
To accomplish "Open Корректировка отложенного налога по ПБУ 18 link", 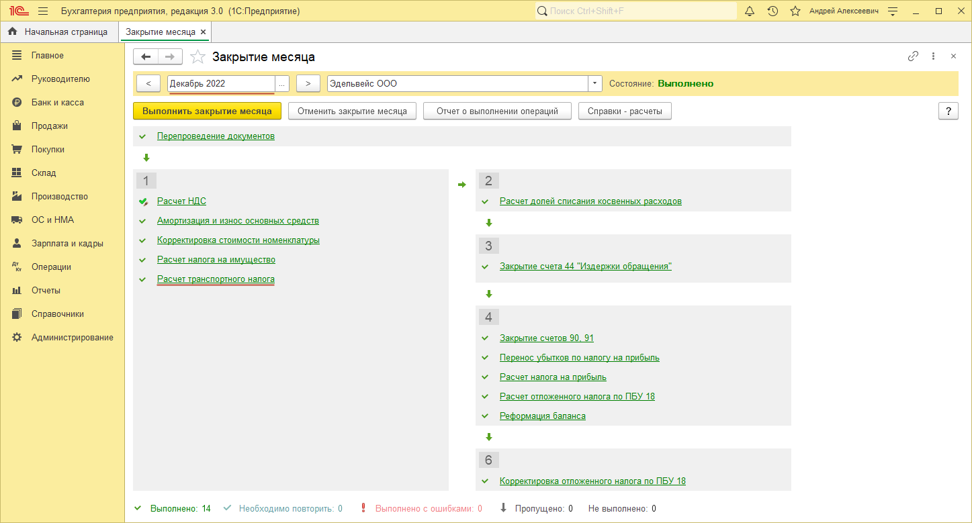I will click(x=592, y=481).
